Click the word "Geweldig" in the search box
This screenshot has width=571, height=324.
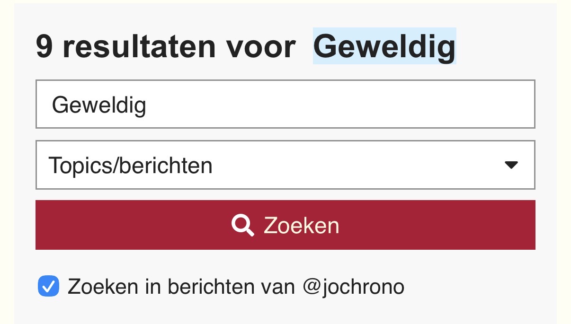[x=99, y=105]
